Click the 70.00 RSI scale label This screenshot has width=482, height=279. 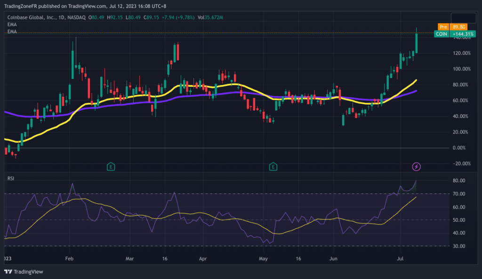point(458,194)
